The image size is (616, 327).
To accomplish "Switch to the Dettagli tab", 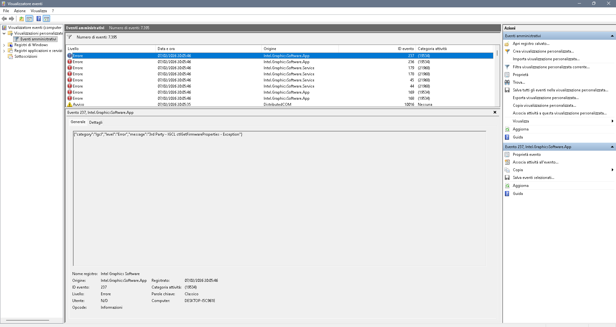I will [x=96, y=122].
